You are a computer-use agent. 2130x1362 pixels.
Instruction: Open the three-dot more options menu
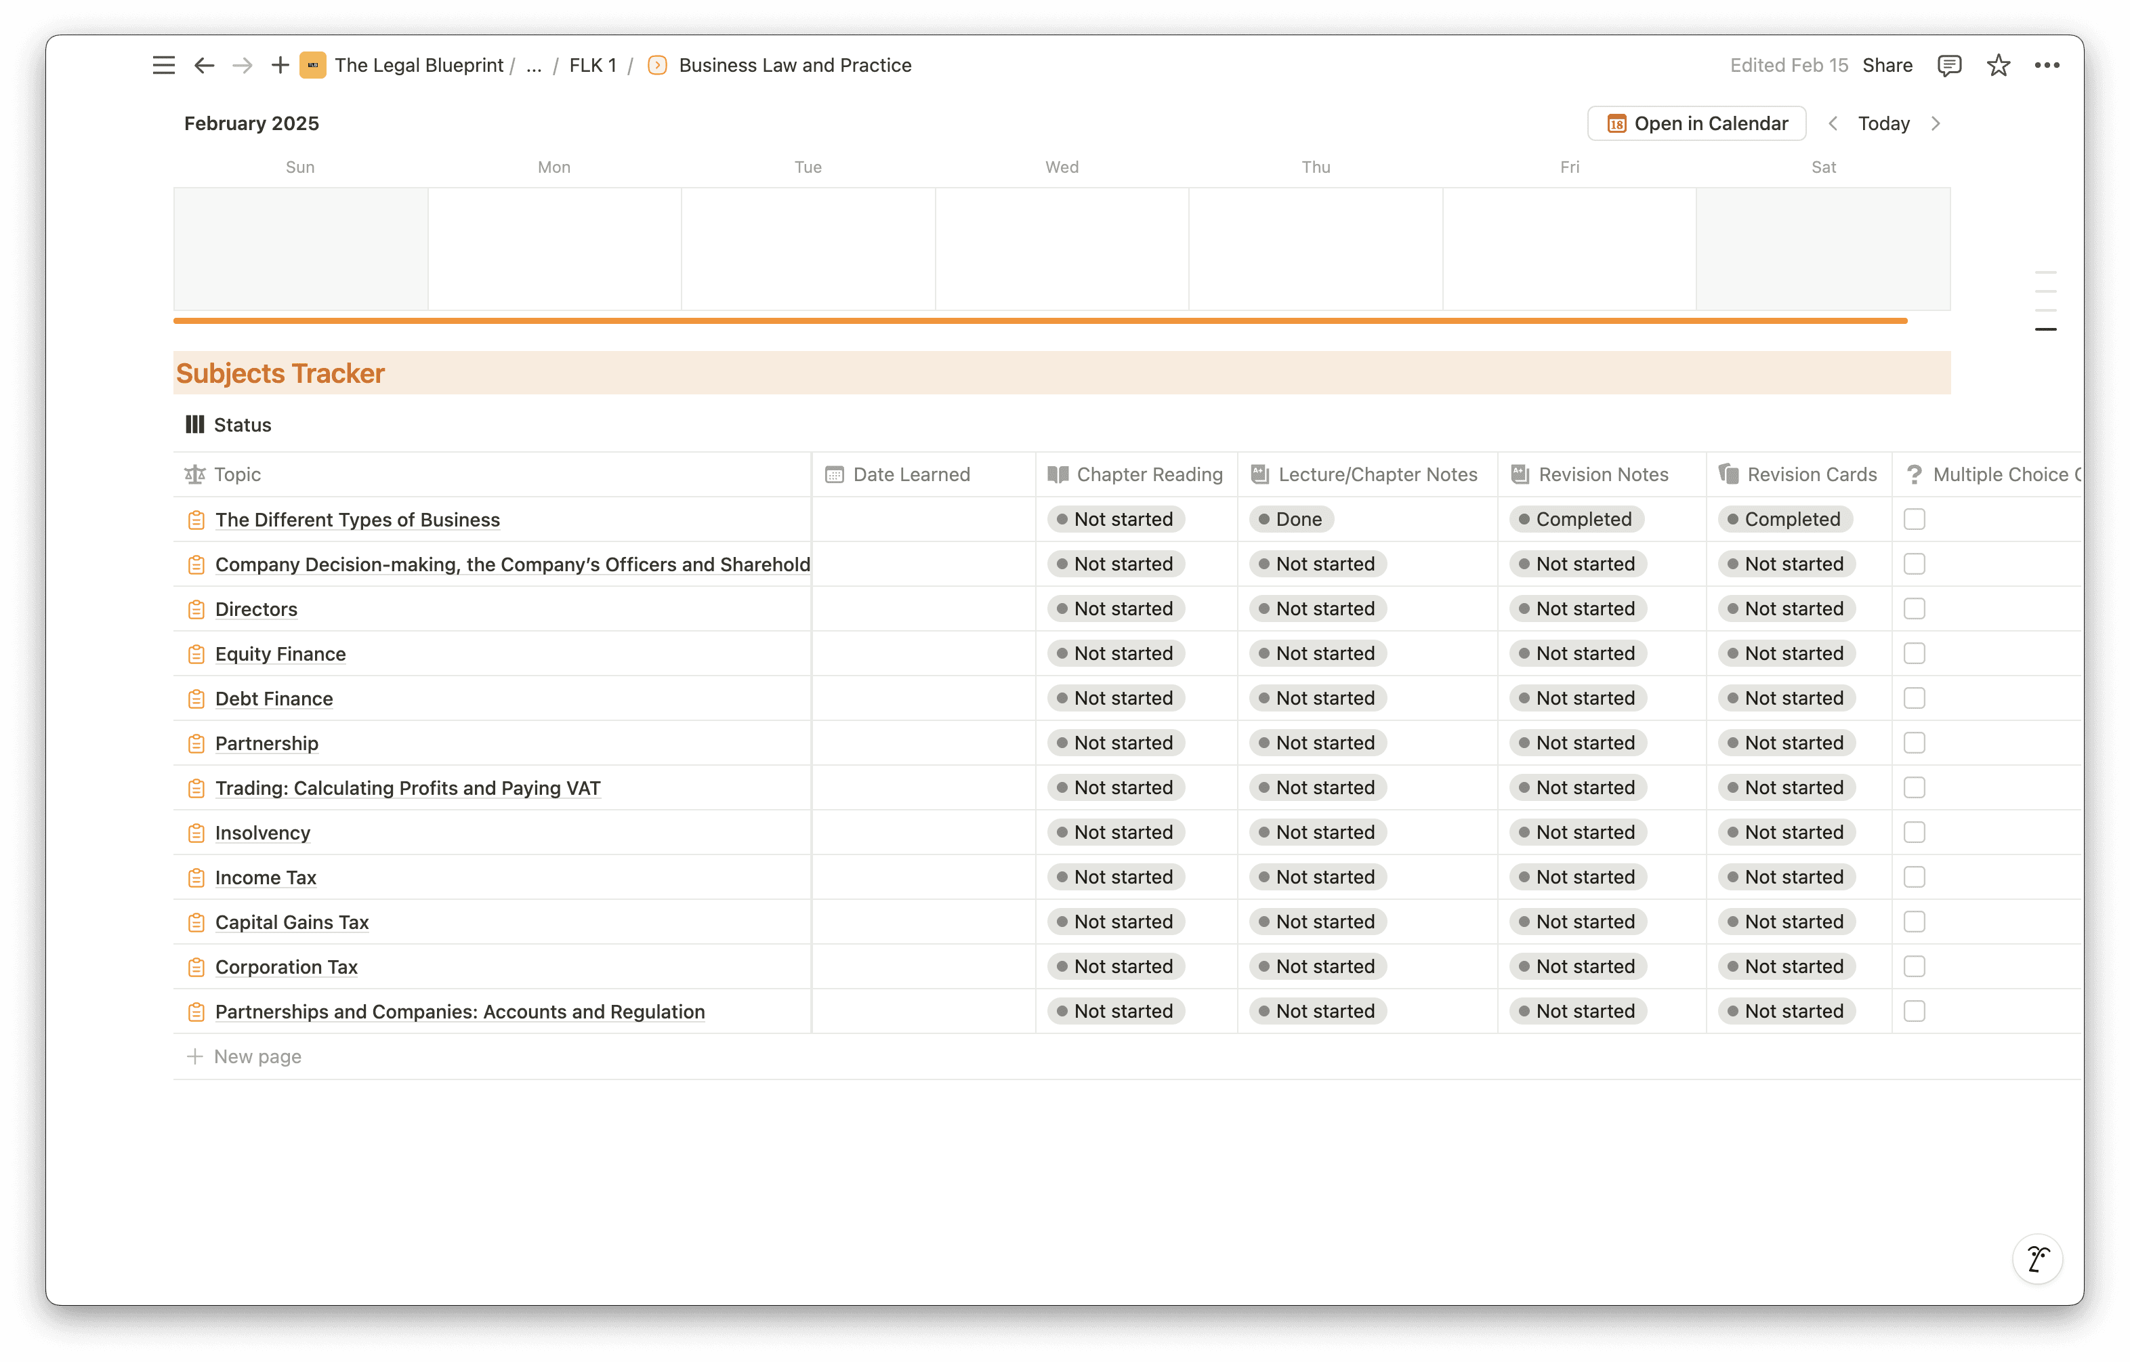(2047, 66)
